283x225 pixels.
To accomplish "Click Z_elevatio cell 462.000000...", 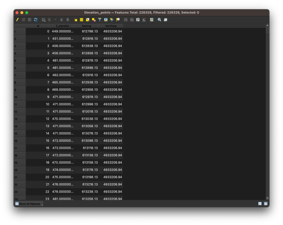I will tap(62, 75).
